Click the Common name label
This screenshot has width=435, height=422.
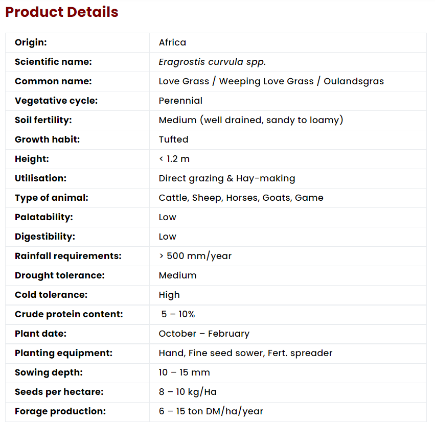53,81
